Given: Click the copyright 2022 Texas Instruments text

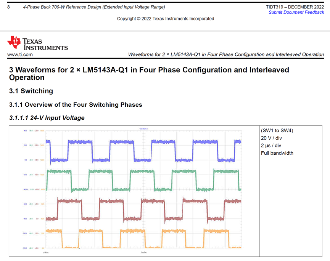Looking at the screenshot, I should (166, 19).
